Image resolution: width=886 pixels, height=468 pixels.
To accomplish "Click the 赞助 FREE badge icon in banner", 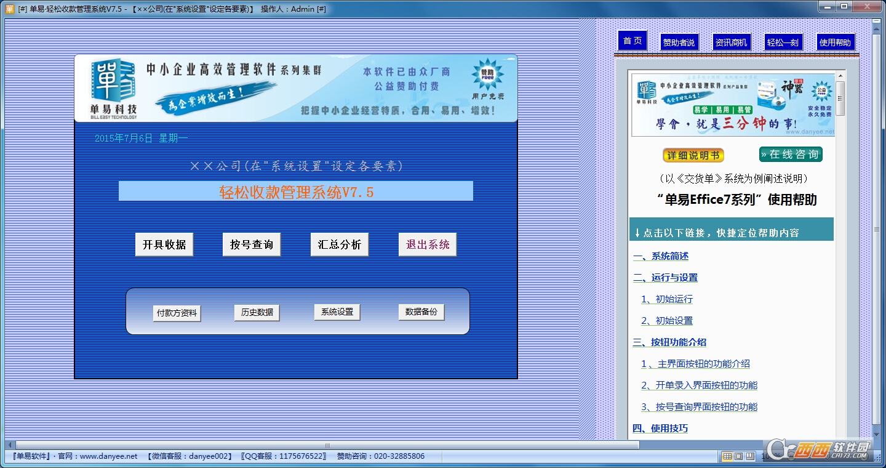I will [x=487, y=76].
